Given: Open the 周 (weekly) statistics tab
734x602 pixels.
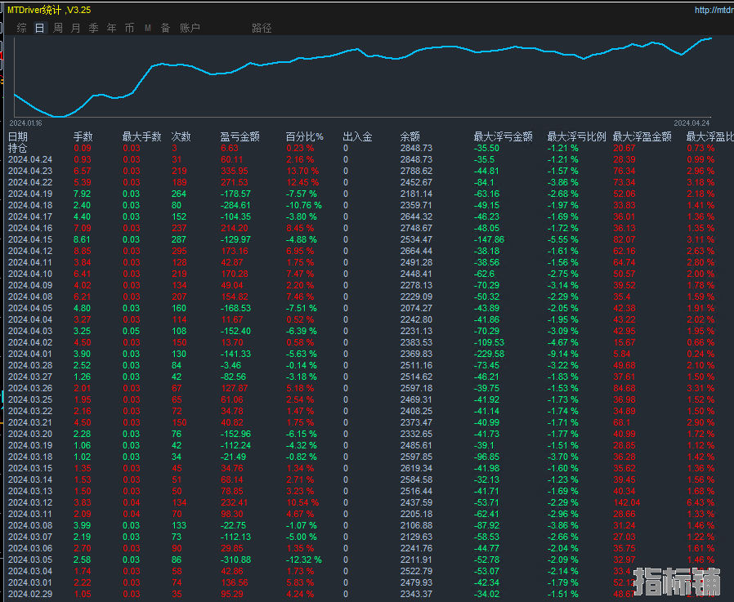Looking at the screenshot, I should (x=58, y=28).
